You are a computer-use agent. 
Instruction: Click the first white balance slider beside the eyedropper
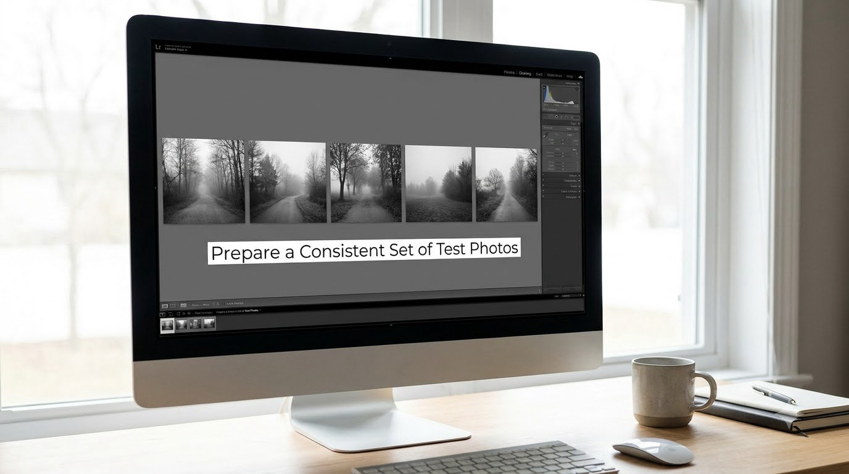(563, 140)
